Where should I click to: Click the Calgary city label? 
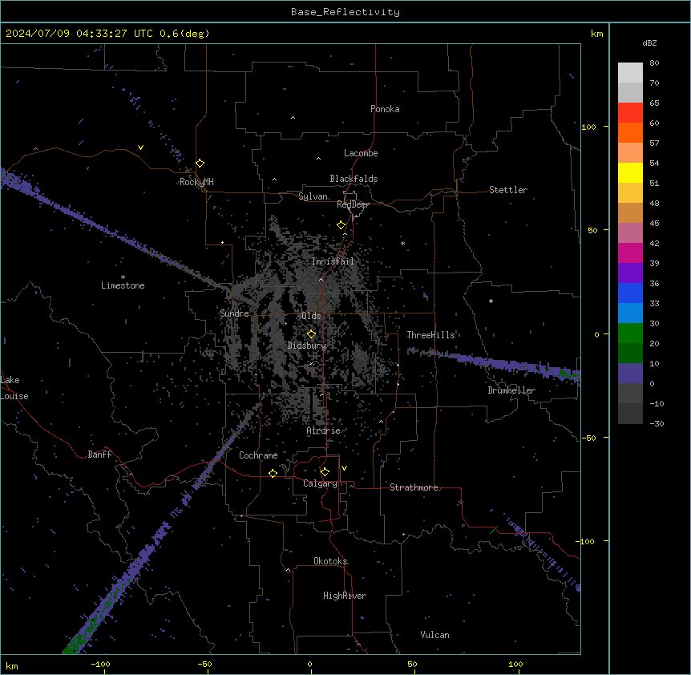(320, 483)
